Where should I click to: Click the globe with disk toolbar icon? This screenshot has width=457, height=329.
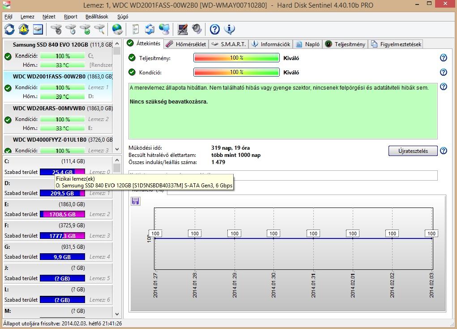pyautogui.click(x=117, y=29)
